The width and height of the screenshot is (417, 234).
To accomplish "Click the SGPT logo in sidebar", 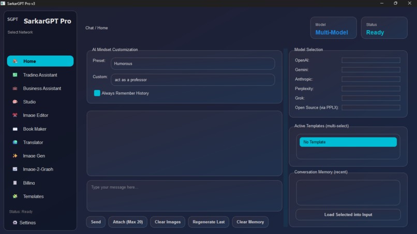I will [x=12, y=20].
